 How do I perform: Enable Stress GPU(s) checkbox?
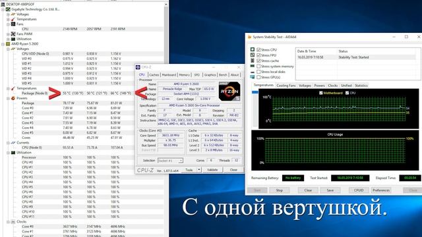tap(258, 77)
